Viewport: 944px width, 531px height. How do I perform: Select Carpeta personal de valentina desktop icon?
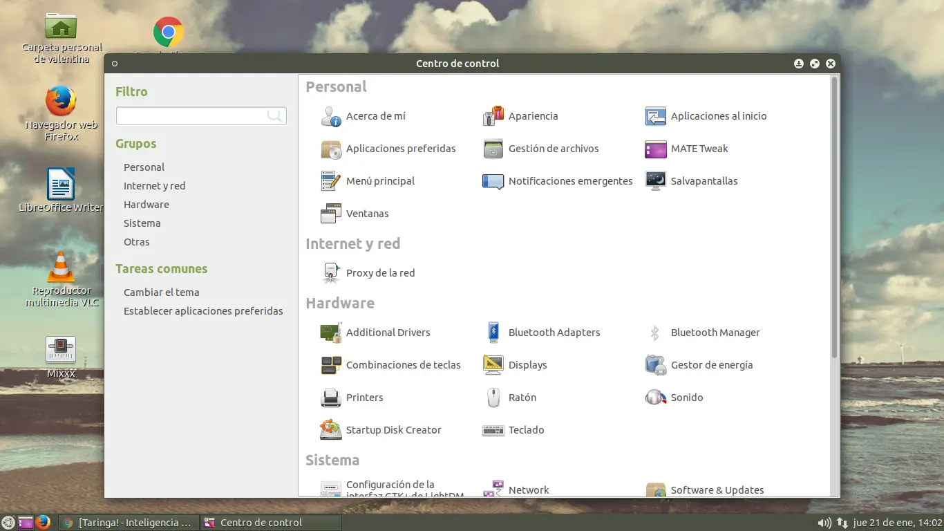62,38
